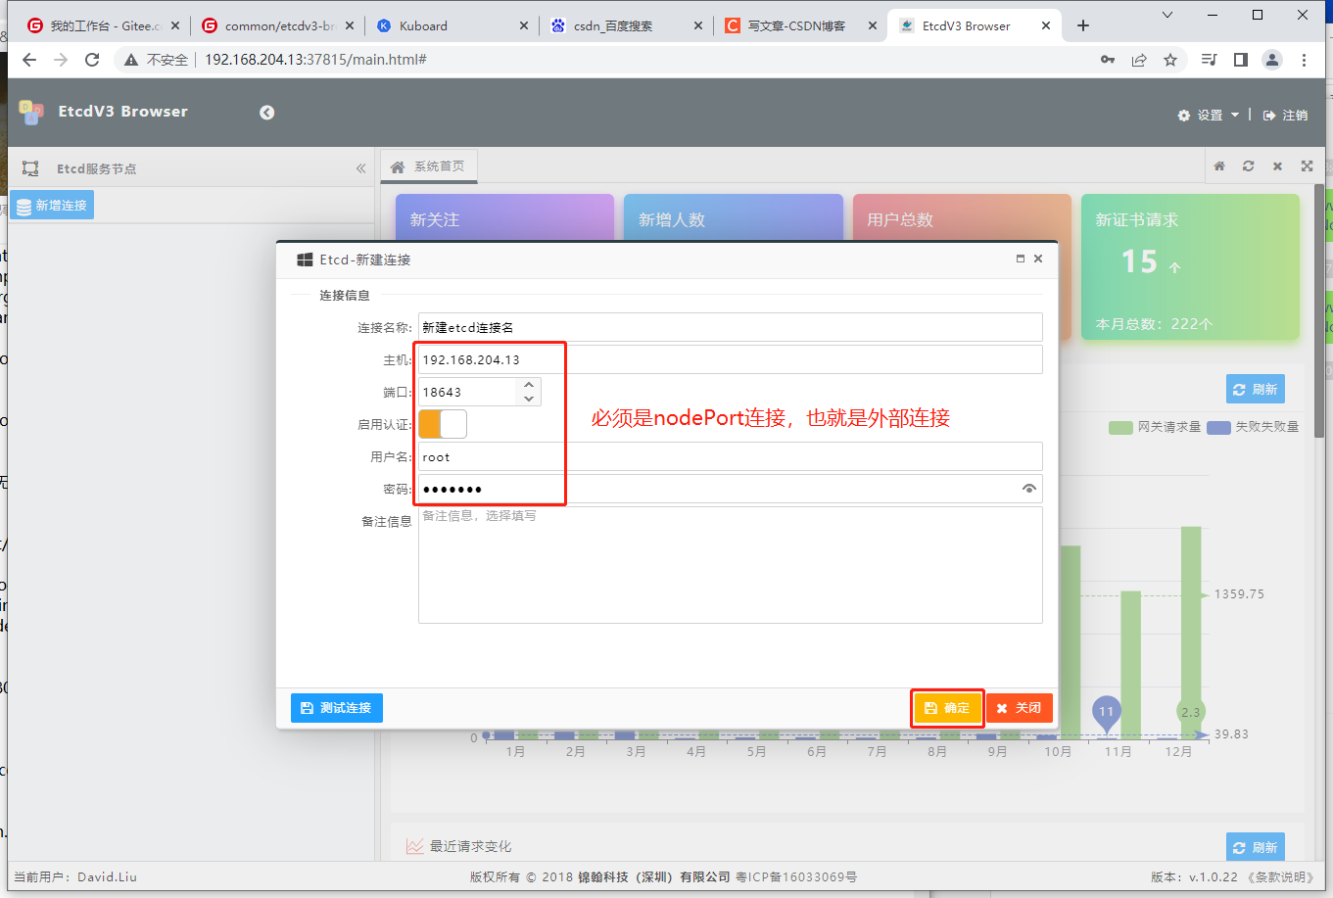
Task: Click the 刷新 button above the chart
Action: pyautogui.click(x=1255, y=390)
